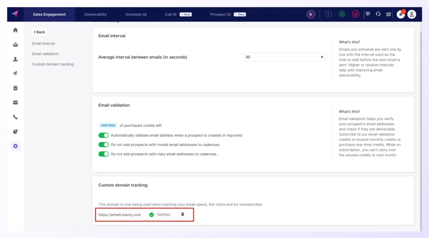Click the green person circle icon
Screen dimensions: 429x238
(342, 14)
